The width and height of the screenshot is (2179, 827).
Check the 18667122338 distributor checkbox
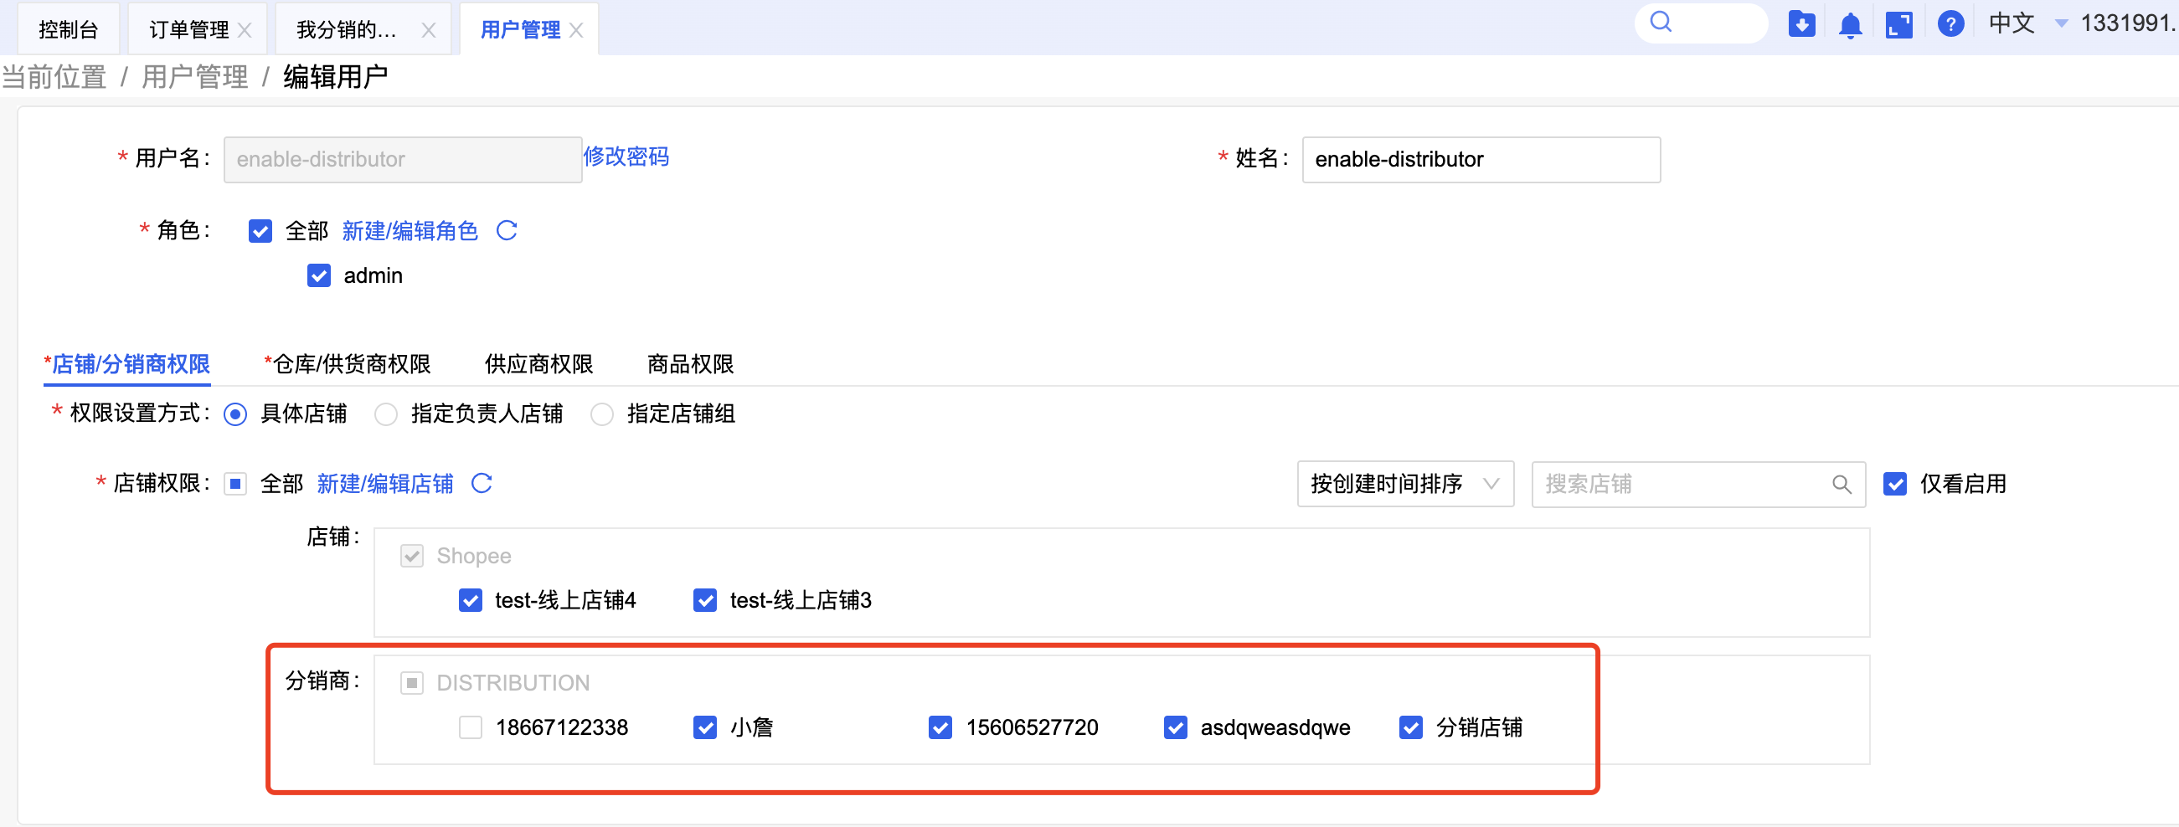point(471,727)
